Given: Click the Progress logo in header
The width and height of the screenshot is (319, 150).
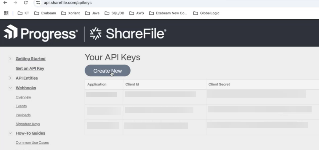Looking at the screenshot, I should coord(41,33).
